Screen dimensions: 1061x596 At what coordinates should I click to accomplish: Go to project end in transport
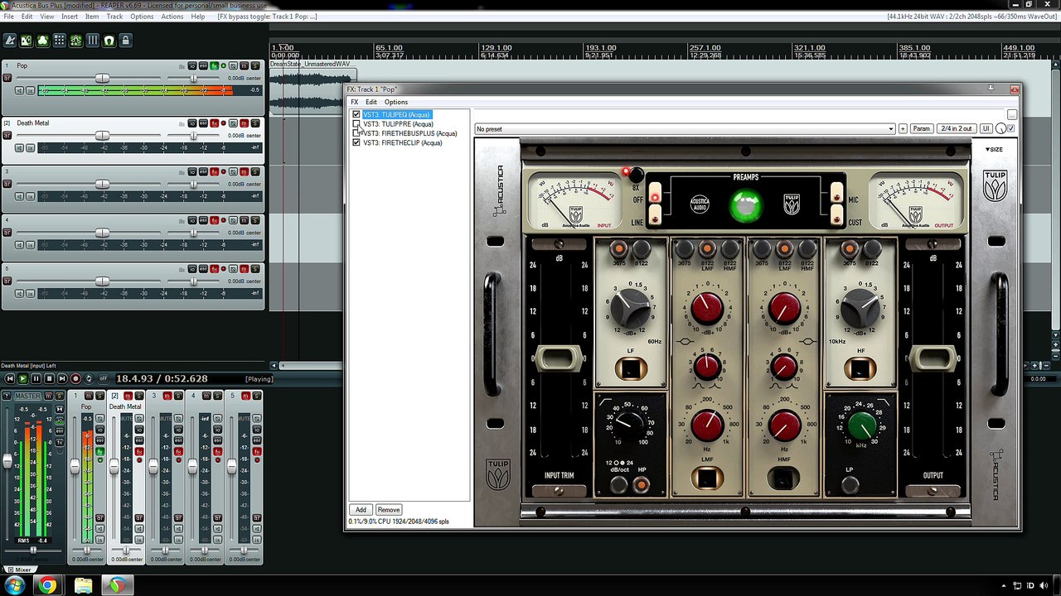pyautogui.click(x=62, y=378)
